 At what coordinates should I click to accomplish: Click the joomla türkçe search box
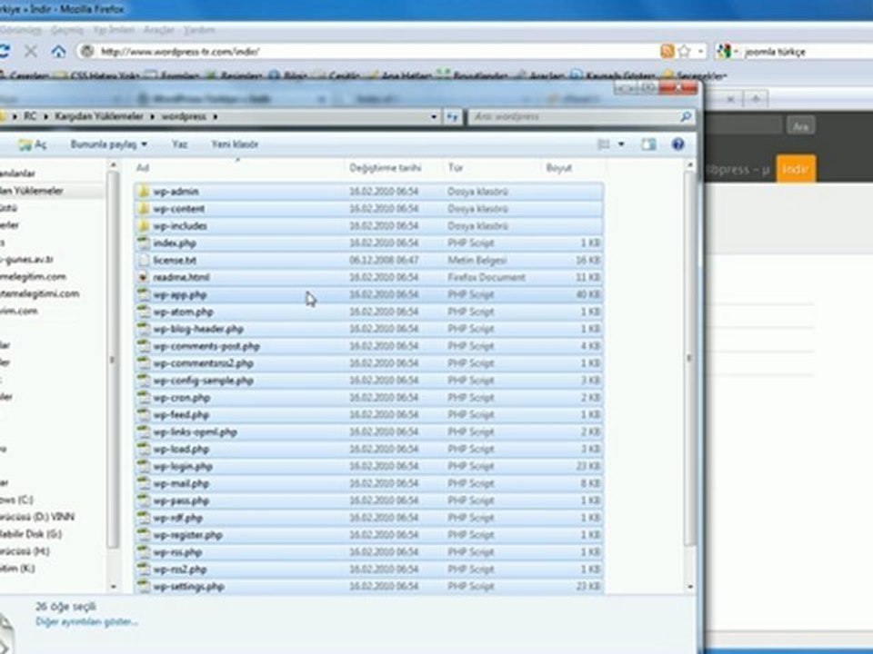(808, 52)
